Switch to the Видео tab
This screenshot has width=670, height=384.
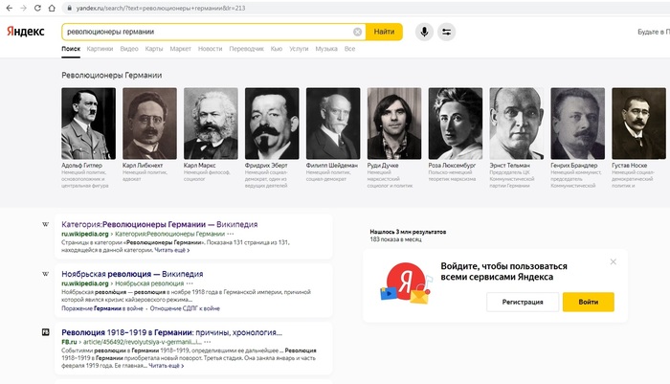129,49
